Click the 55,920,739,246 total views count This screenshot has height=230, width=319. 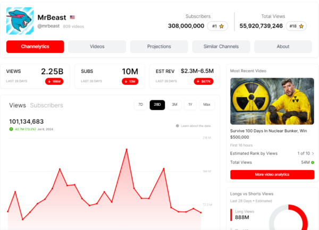[261, 26]
